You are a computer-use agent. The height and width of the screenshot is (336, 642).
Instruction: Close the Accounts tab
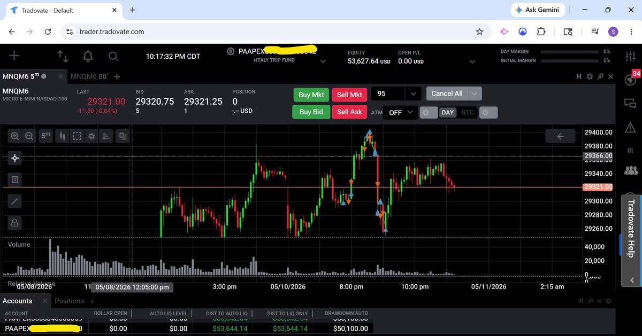45,301
